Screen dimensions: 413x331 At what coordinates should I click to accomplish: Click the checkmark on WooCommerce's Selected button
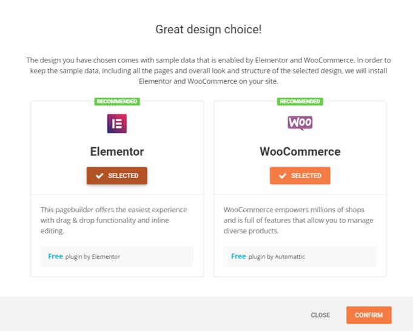pos(283,176)
